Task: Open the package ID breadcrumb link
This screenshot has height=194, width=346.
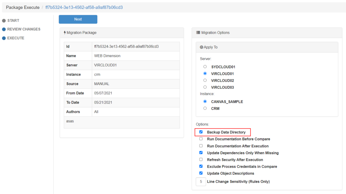Action: (x=84, y=7)
